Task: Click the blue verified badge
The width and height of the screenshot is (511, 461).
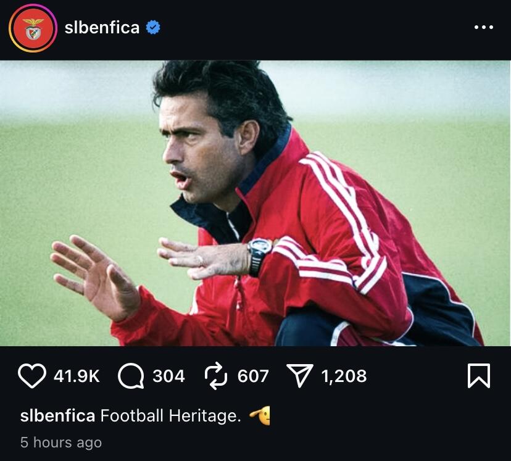Action: [x=153, y=28]
